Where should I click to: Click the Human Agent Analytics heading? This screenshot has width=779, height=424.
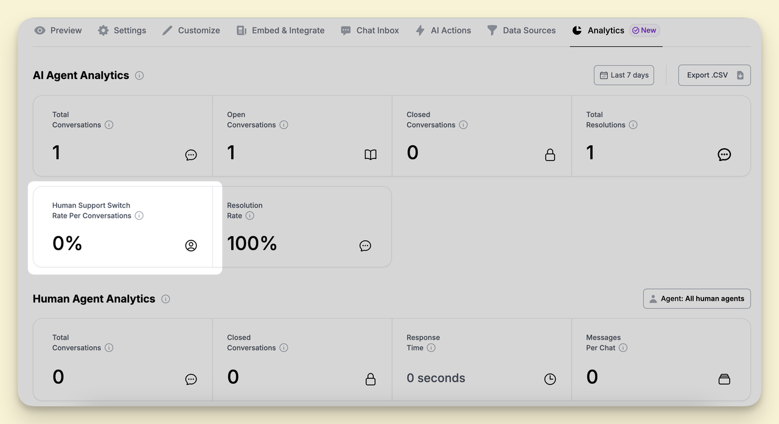point(94,299)
